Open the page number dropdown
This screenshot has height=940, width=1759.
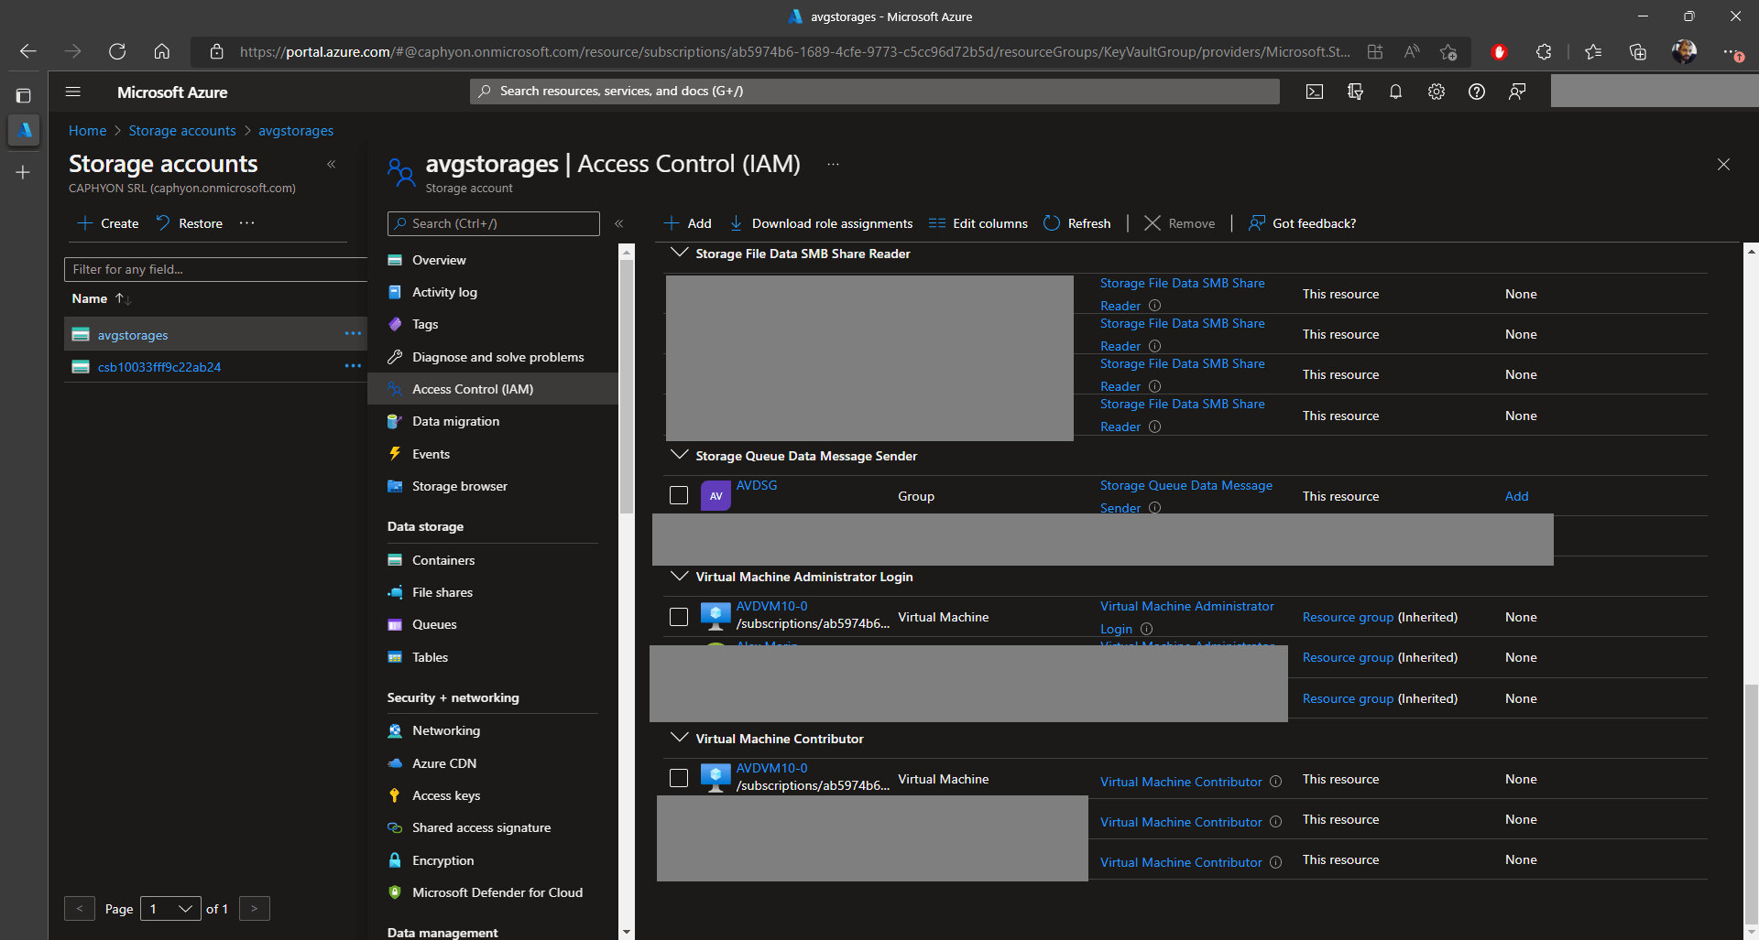coord(170,908)
